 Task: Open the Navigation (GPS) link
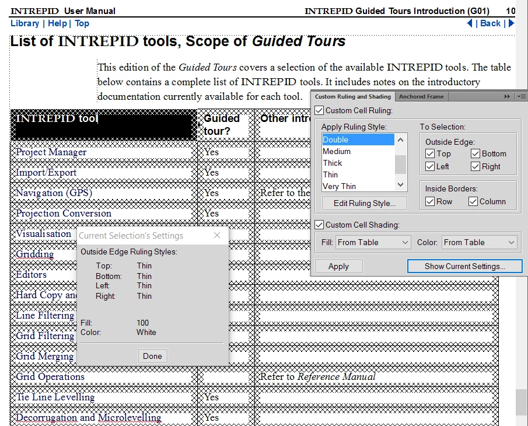[54, 193]
